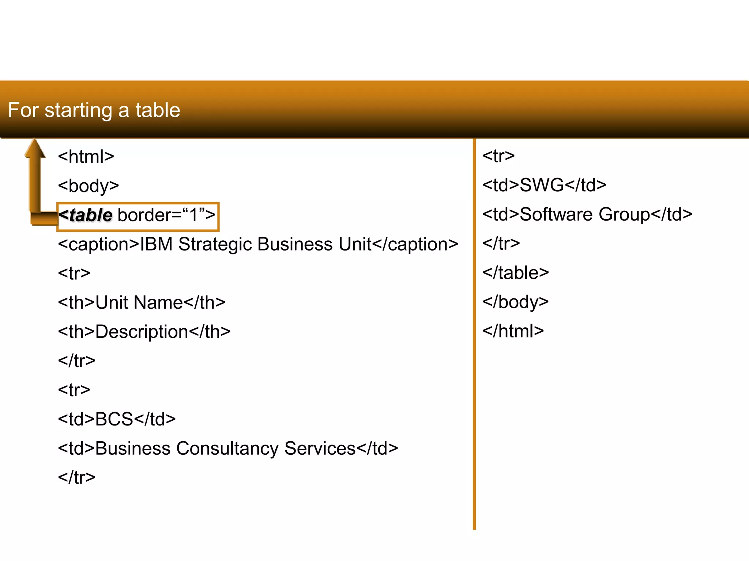Click the closing table tag

[516, 272]
